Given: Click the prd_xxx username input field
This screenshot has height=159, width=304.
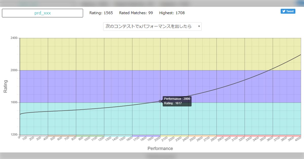Looking at the screenshot, I should pos(43,13).
